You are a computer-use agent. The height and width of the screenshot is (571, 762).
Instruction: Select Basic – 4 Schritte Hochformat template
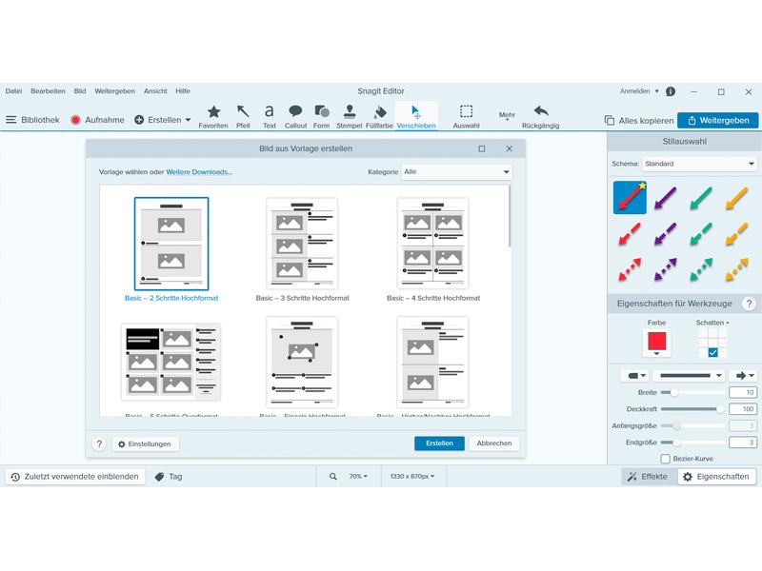[432, 249]
